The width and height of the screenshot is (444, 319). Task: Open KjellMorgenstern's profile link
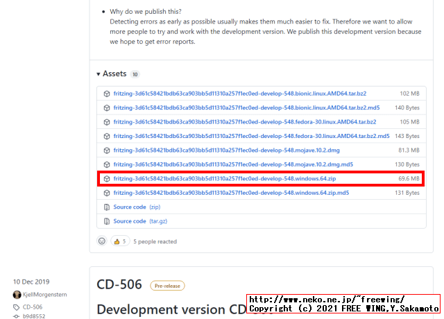(44, 295)
